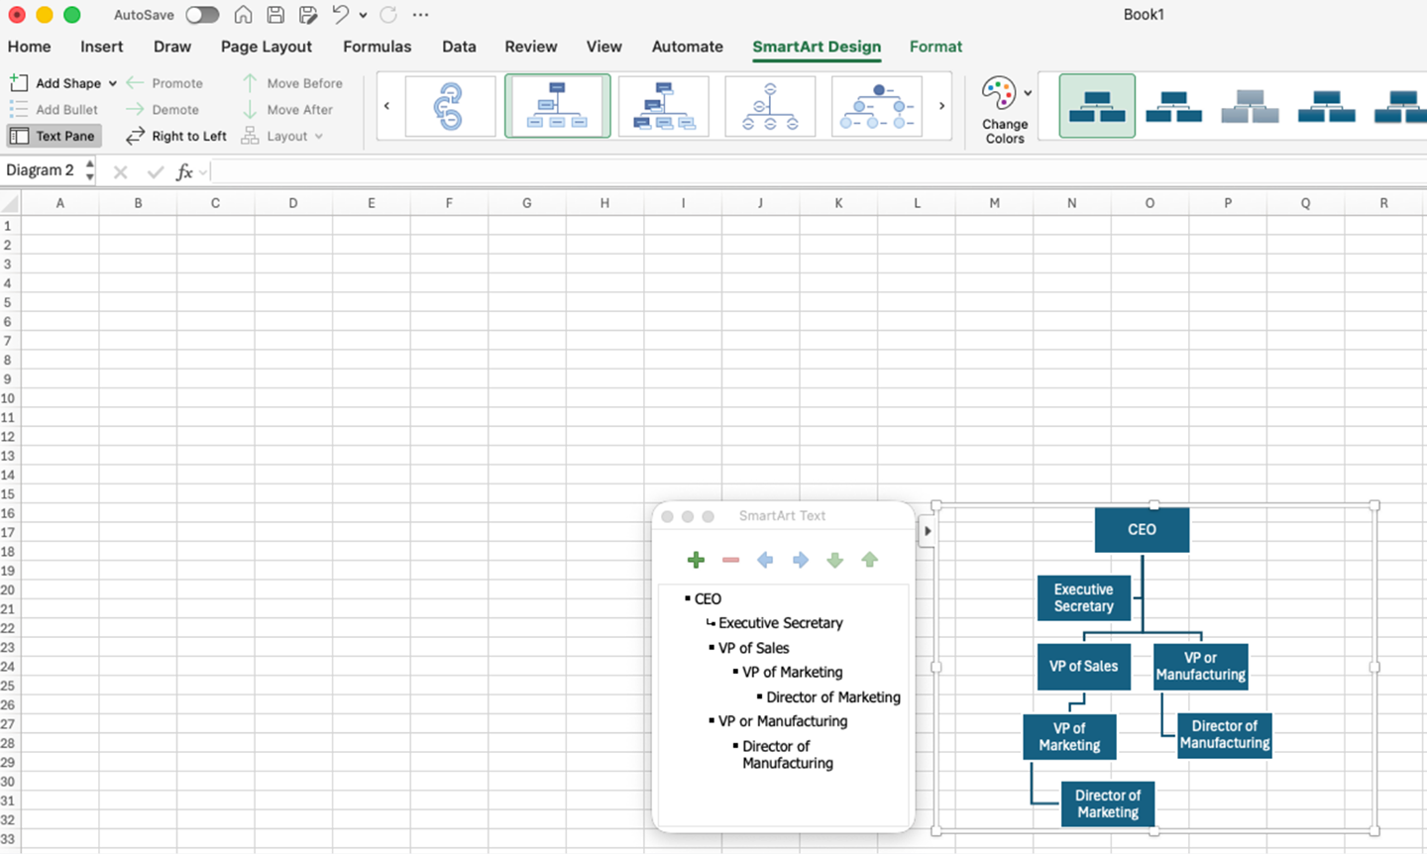Image resolution: width=1427 pixels, height=854 pixels.
Task: Click the Save floppy disk icon
Action: pos(275,15)
